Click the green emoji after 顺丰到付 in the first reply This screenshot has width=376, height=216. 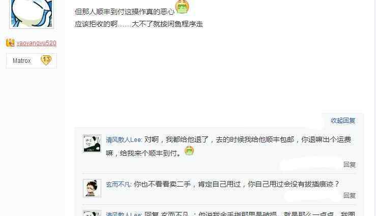point(189,151)
